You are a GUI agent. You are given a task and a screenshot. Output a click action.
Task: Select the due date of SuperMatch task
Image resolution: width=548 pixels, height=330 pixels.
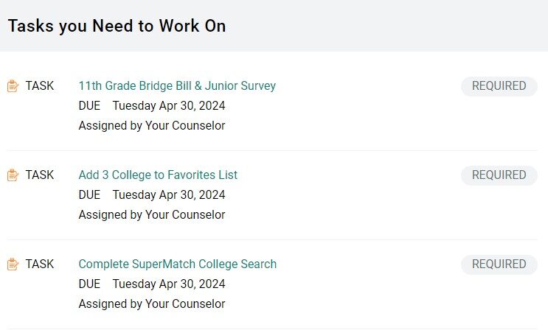coord(169,284)
